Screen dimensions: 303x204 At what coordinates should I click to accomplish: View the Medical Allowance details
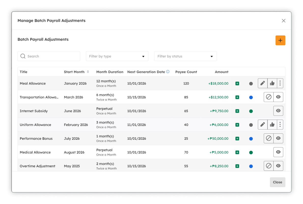click(x=278, y=152)
